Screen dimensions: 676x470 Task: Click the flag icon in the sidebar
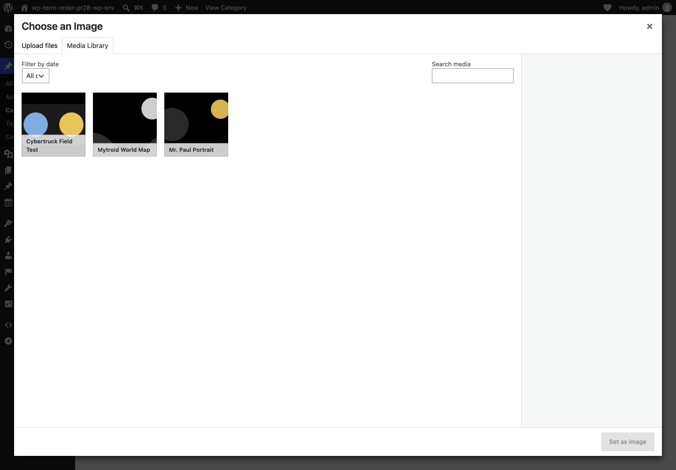click(x=8, y=272)
